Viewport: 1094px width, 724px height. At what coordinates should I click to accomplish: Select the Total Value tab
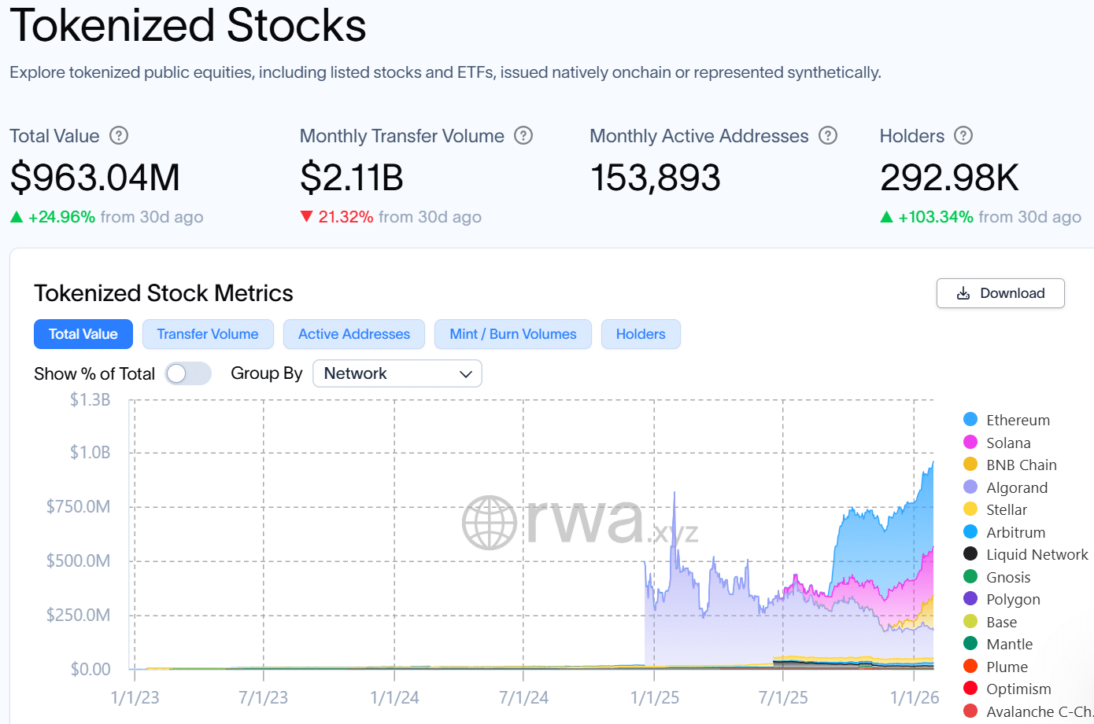83,334
